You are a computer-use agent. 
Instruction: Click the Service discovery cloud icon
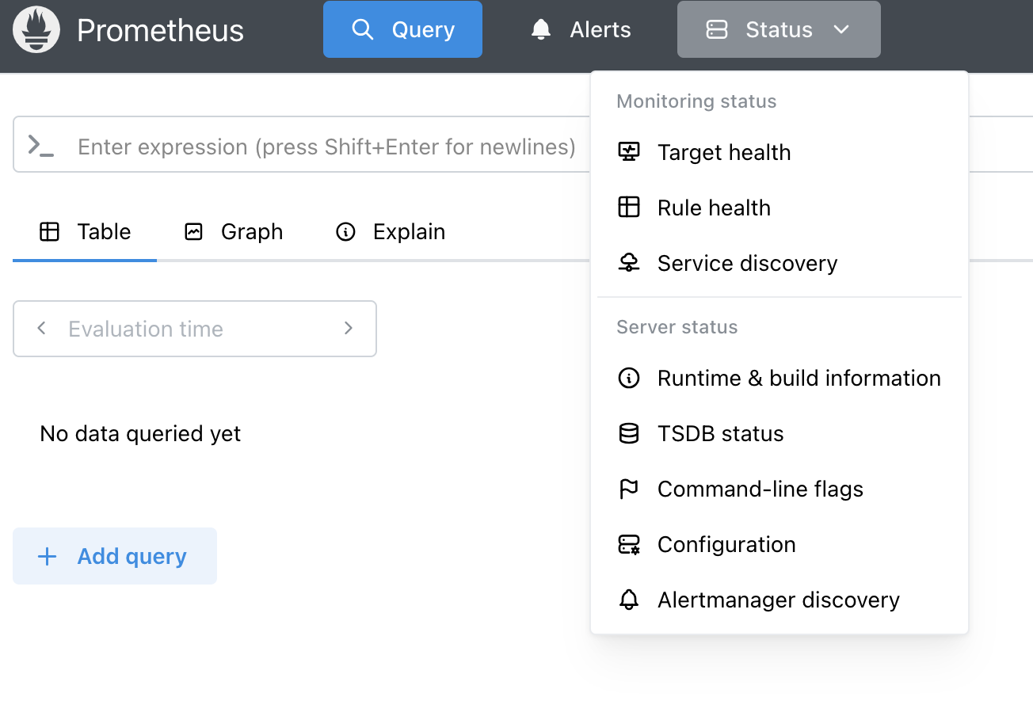point(629,263)
